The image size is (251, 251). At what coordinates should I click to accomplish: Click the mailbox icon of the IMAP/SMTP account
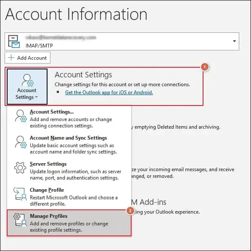14,42
